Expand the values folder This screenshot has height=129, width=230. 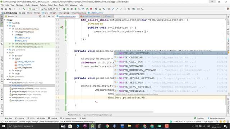tap(10, 73)
